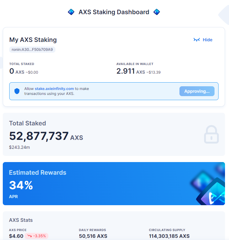
Task: Click the gem icon right of the dashboard title
Action: [157, 12]
